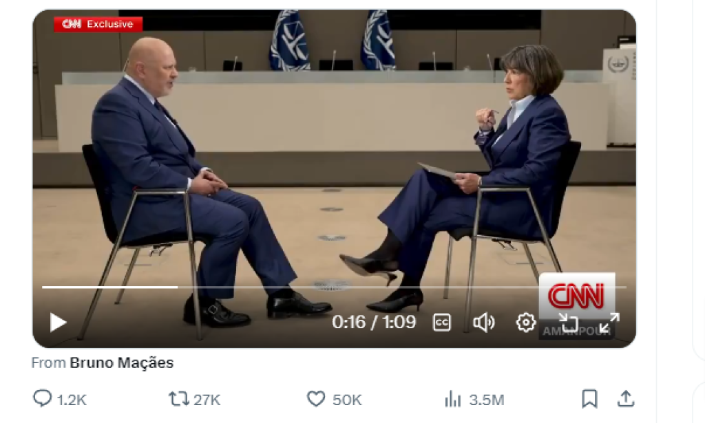Image resolution: width=705 pixels, height=423 pixels.
Task: Visit Bruno Maçães profile link
Action: point(123,363)
